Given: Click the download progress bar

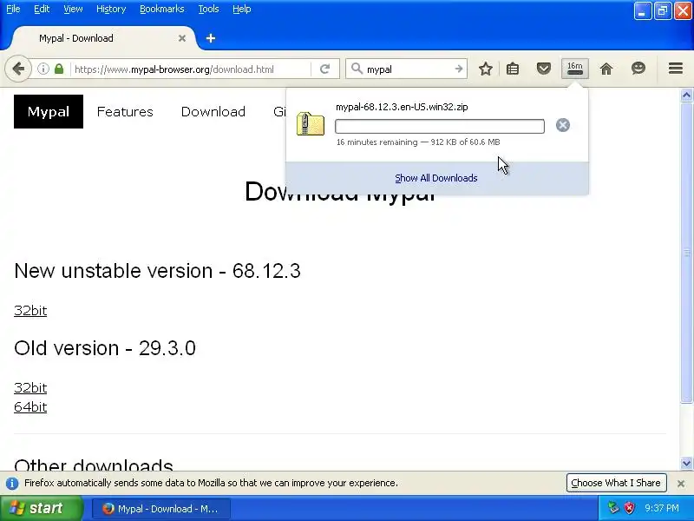Looking at the screenshot, I should point(440,126).
